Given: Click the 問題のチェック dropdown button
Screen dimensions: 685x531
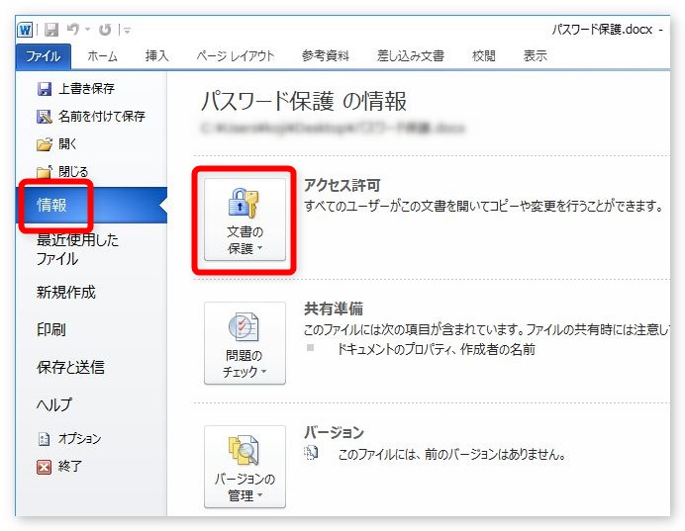Looking at the screenshot, I should tap(245, 343).
